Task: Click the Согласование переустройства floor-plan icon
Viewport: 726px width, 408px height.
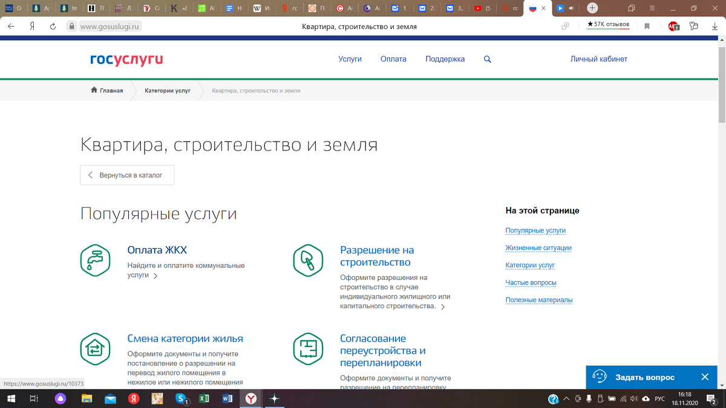Action: click(307, 349)
